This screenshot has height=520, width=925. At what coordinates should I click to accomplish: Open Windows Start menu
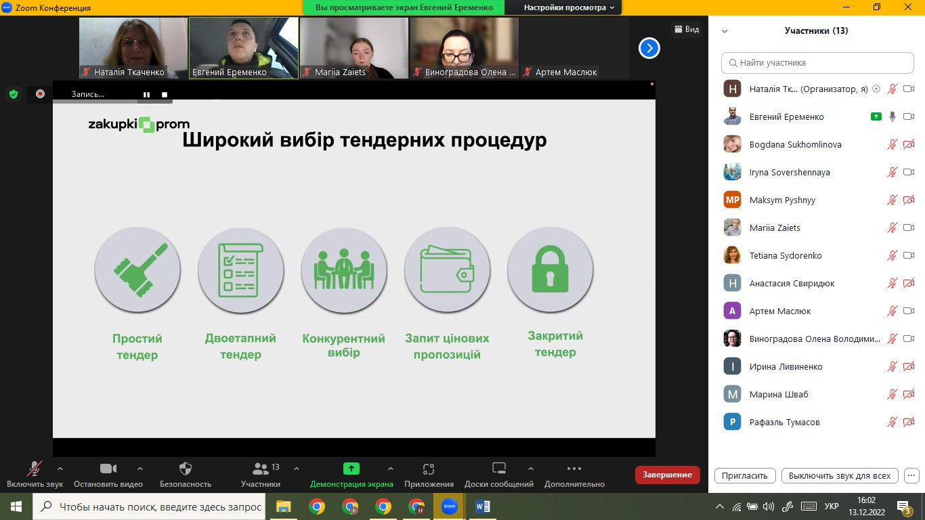click(x=16, y=506)
